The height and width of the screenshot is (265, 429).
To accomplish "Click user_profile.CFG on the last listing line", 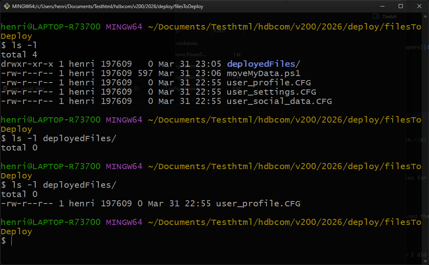I will [258, 204].
